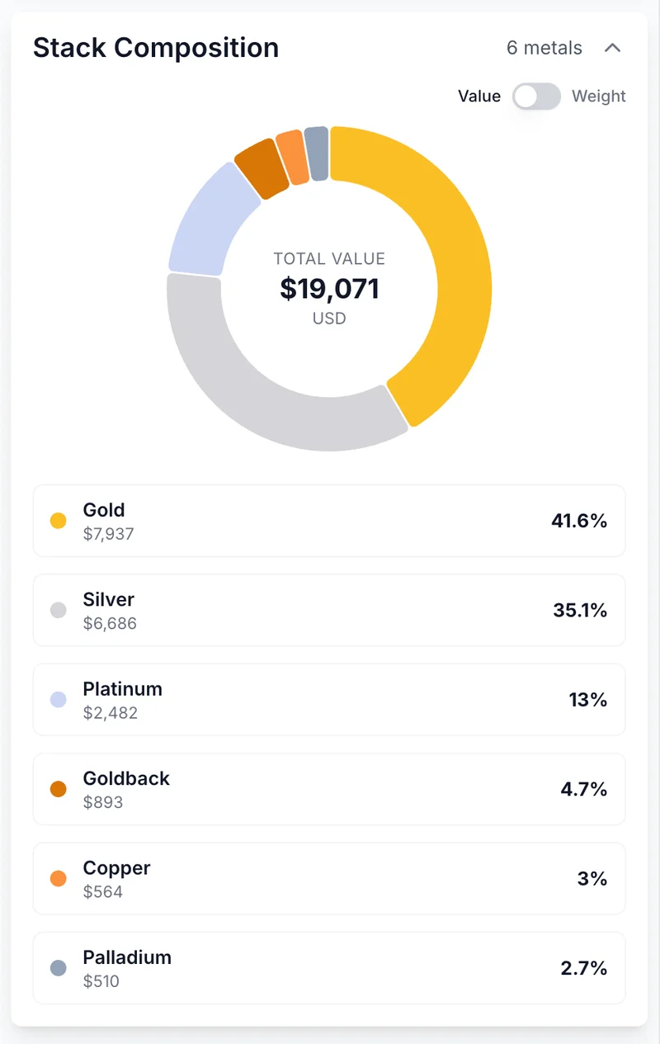Image resolution: width=660 pixels, height=1044 pixels.
Task: Select the Gold row showing 41.6%
Action: tap(329, 521)
